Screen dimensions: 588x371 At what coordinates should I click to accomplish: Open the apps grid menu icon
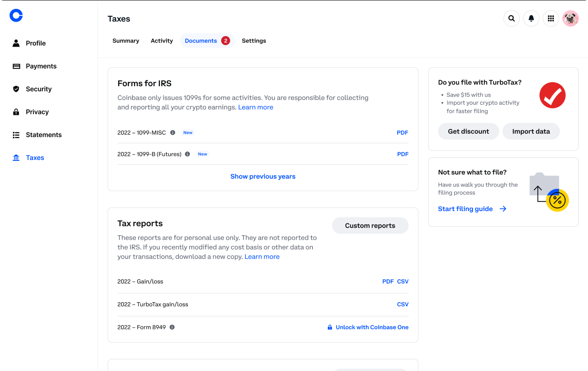[551, 18]
